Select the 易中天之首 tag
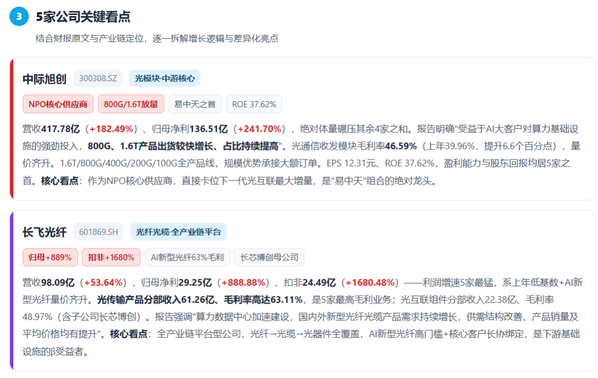 pos(195,104)
